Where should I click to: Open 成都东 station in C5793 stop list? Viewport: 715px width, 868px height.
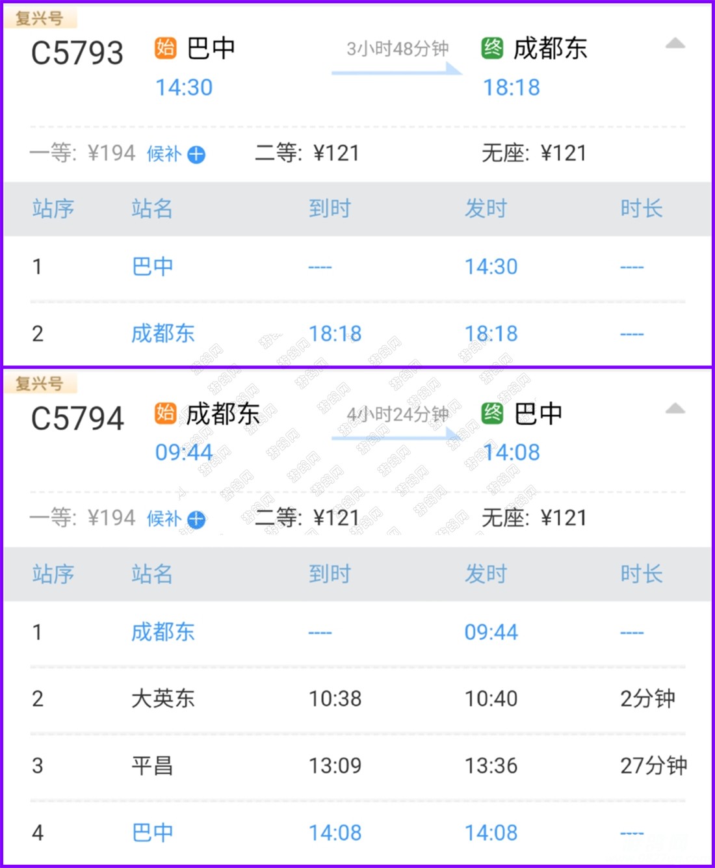(x=162, y=334)
